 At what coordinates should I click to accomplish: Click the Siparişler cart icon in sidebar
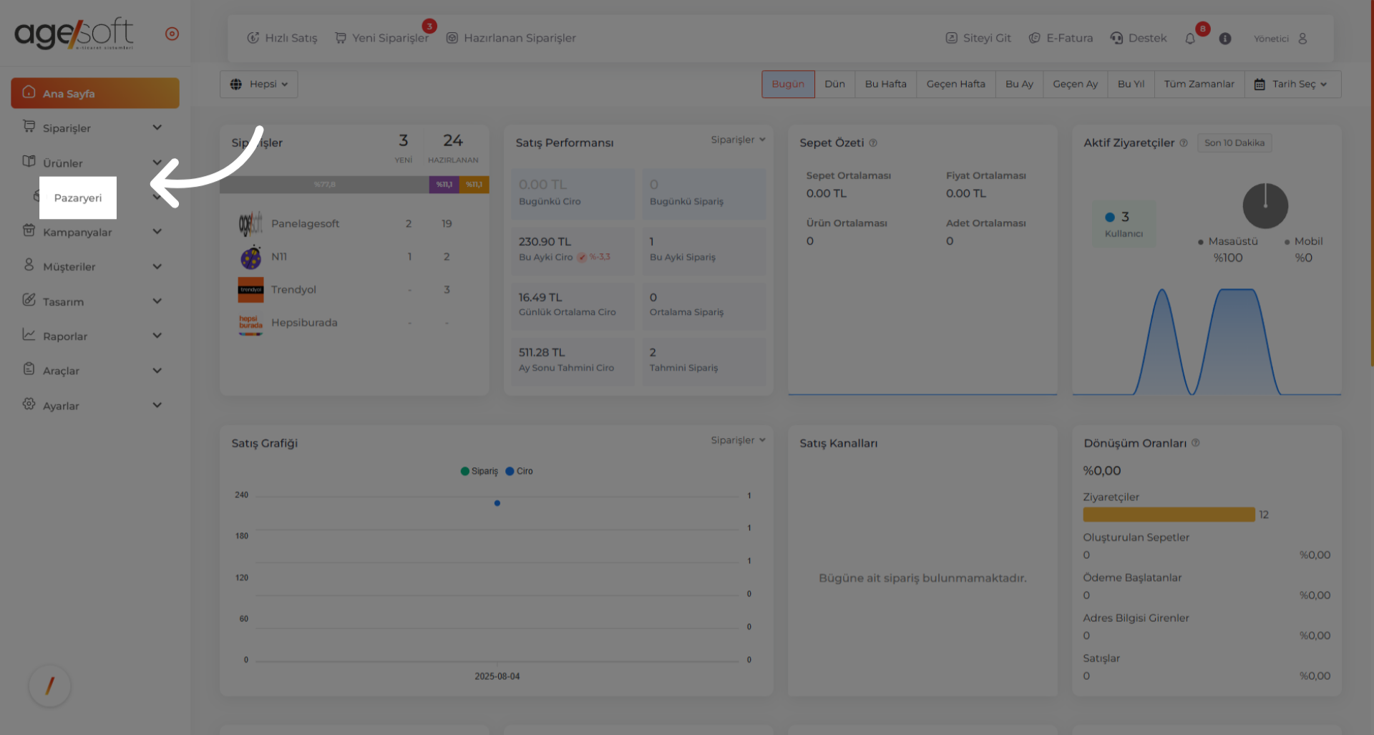(29, 126)
